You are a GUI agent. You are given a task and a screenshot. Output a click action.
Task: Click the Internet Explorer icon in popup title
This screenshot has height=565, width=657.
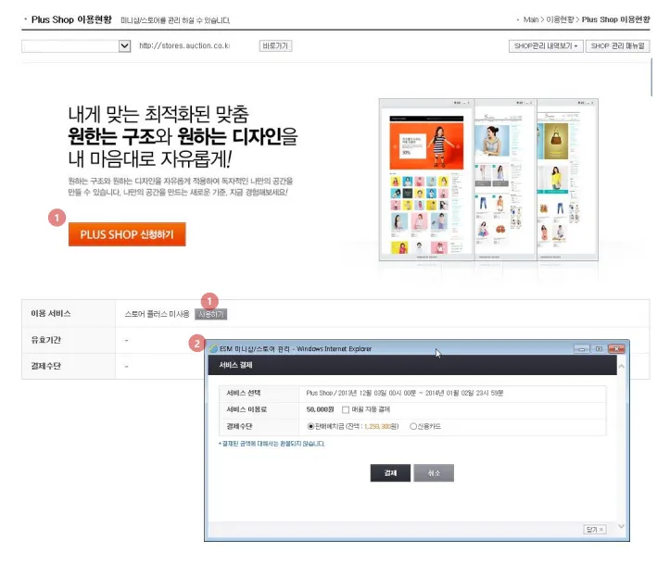pyautogui.click(x=214, y=348)
